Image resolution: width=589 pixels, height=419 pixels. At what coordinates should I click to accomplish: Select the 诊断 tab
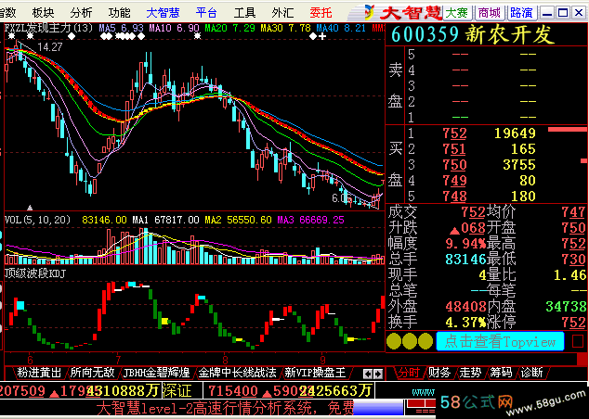(x=531, y=373)
